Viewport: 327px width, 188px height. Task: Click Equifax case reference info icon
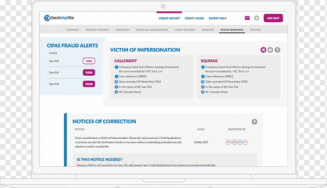pos(203,76)
